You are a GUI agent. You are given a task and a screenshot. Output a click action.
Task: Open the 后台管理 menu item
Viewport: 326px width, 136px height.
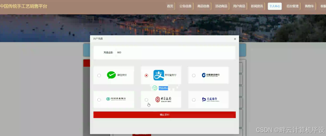293,6
